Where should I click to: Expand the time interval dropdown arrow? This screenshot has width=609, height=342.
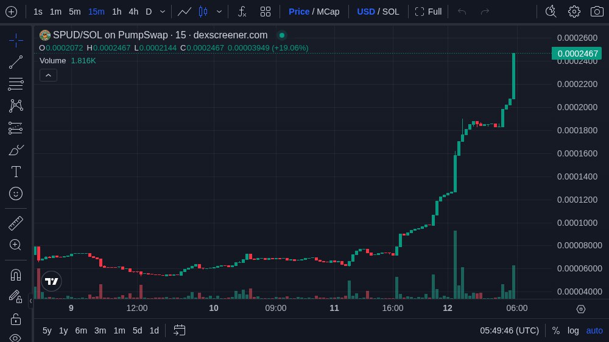(162, 12)
